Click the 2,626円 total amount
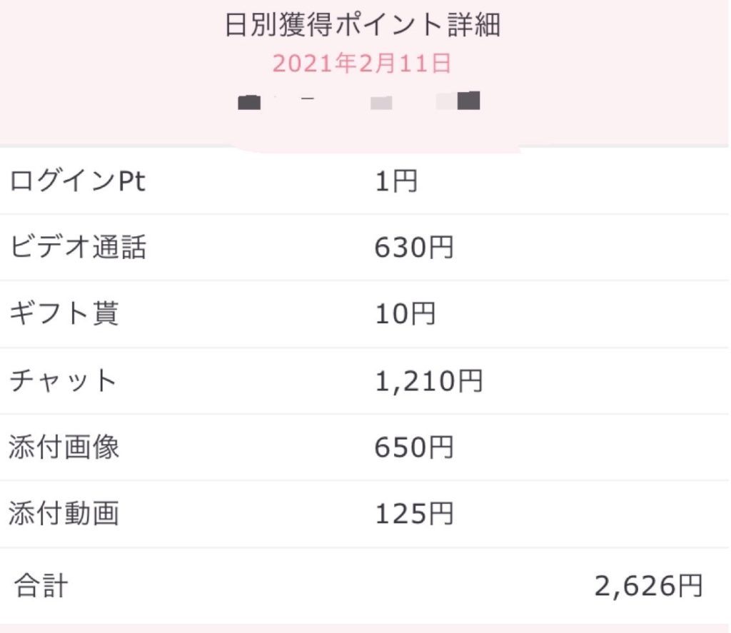 (x=649, y=587)
